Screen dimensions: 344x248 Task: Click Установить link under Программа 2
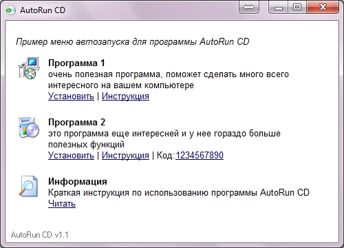[x=71, y=155]
